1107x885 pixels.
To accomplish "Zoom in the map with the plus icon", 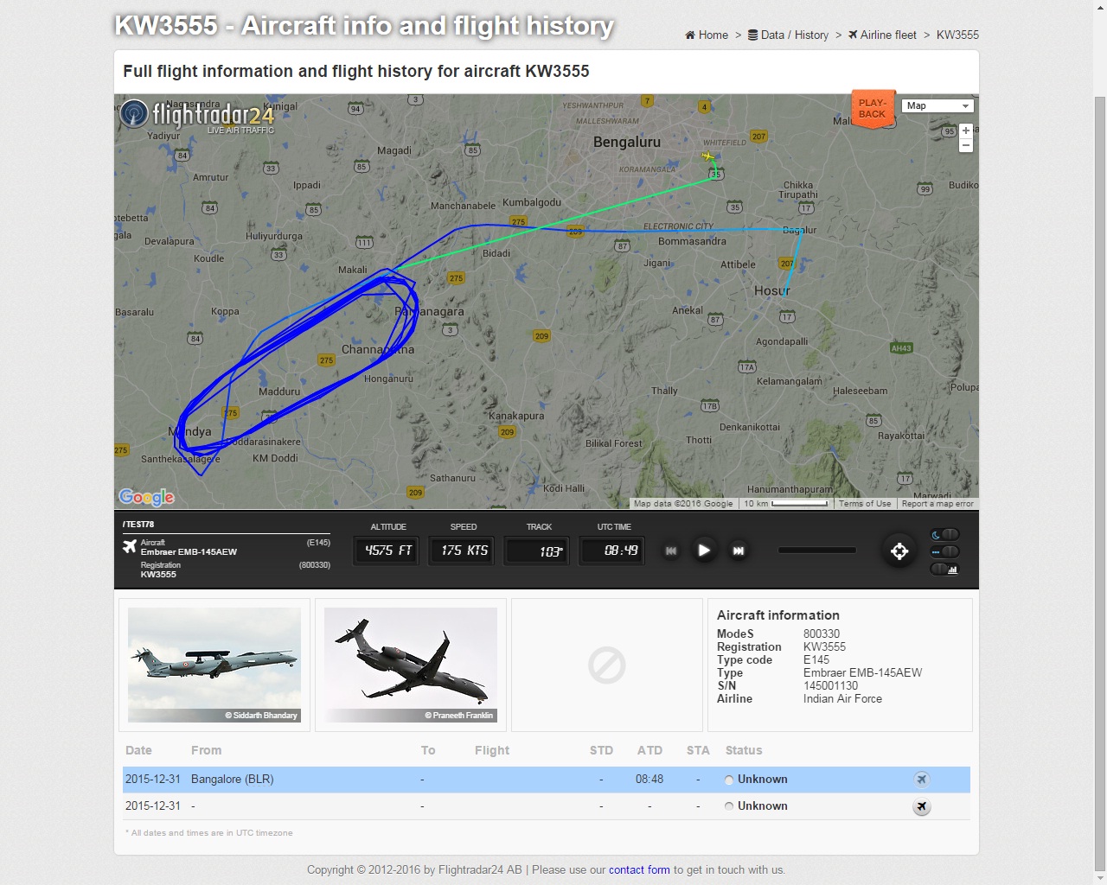I will (966, 131).
